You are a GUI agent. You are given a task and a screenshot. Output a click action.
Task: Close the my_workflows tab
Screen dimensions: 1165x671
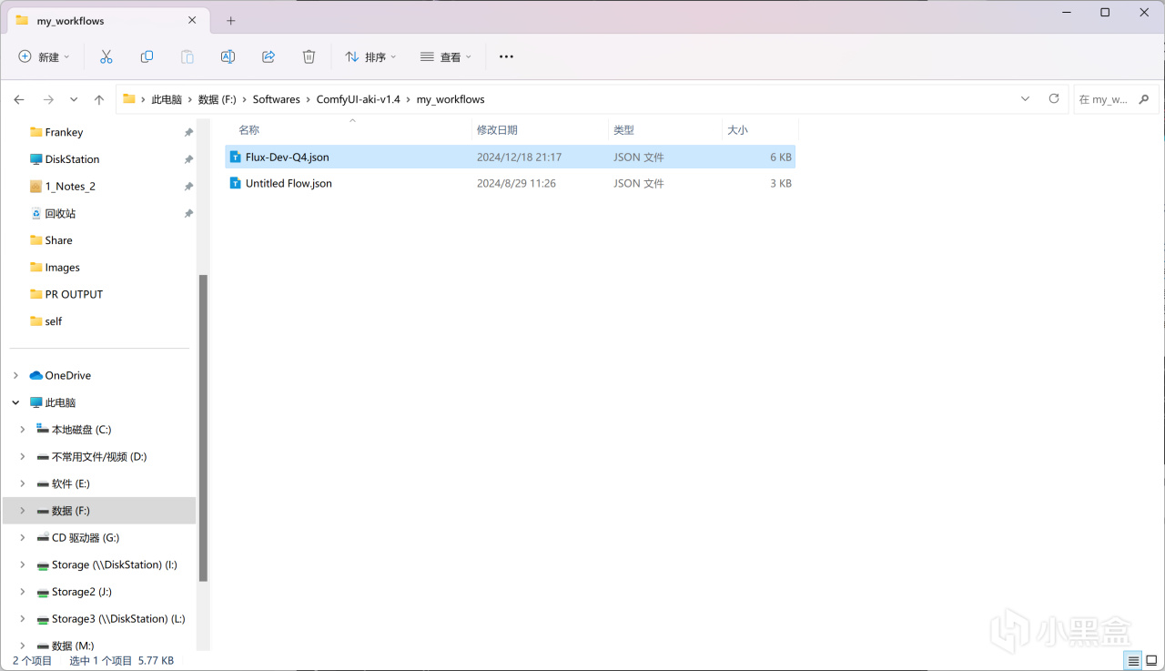pyautogui.click(x=192, y=20)
